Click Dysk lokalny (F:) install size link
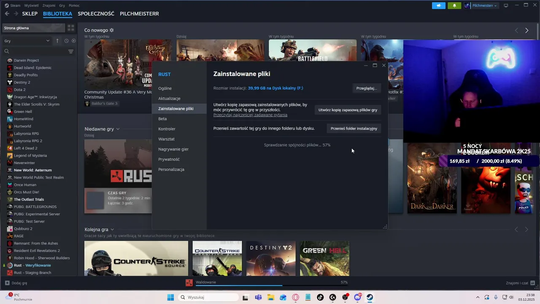This screenshot has height=304, width=540. click(x=275, y=88)
